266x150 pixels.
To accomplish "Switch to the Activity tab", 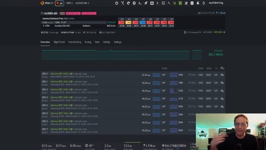I will (x=106, y=42).
